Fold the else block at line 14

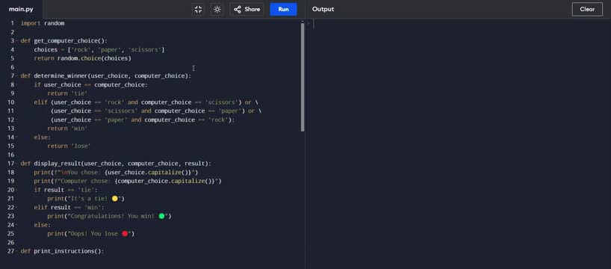pyautogui.click(x=16, y=137)
